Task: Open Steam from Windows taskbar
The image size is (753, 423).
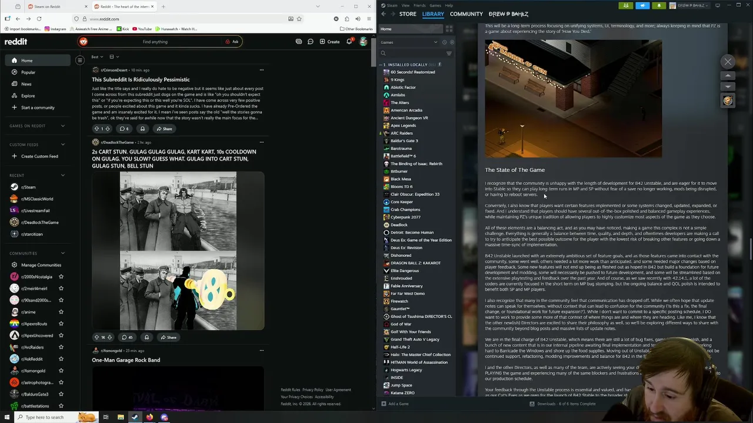Action: point(135,417)
